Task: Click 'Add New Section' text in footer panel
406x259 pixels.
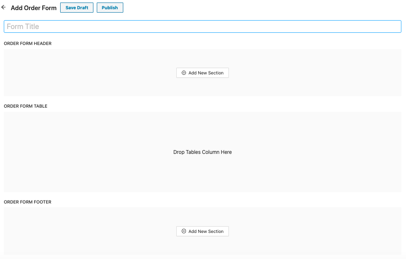Action: [x=206, y=232]
